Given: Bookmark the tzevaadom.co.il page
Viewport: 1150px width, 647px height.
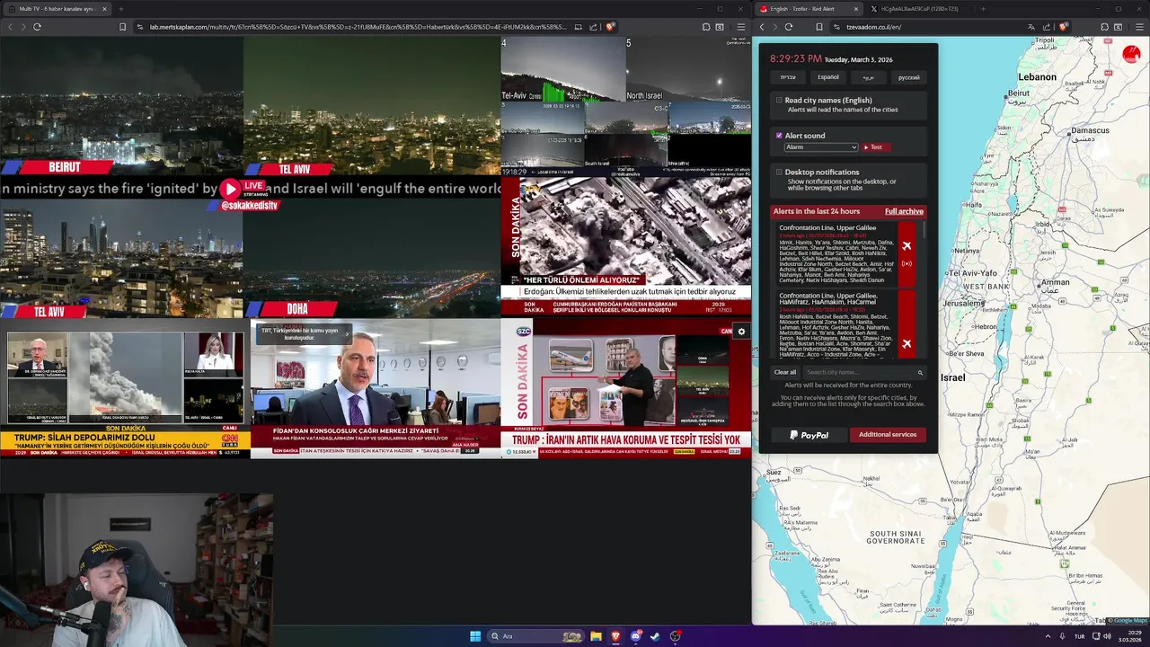Looking at the screenshot, I should (x=819, y=27).
